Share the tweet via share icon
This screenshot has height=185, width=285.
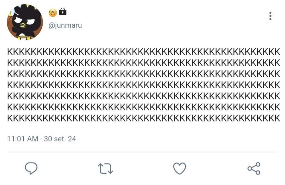point(254,168)
